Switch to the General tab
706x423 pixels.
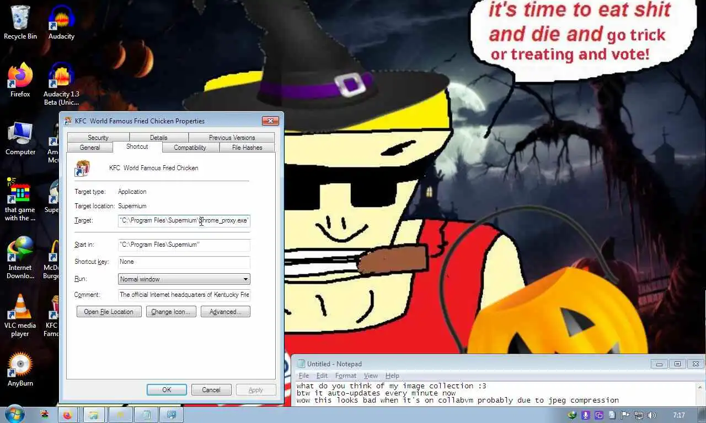(x=90, y=148)
